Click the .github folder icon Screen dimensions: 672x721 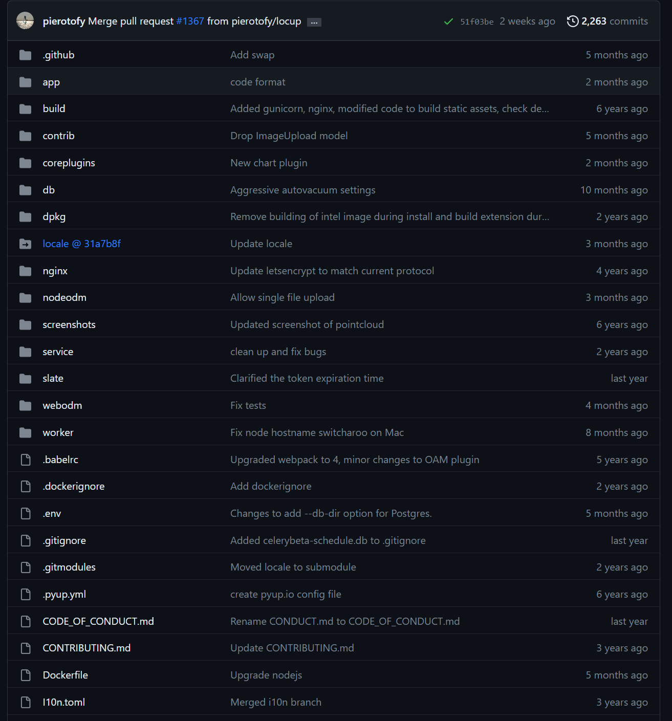(25, 55)
